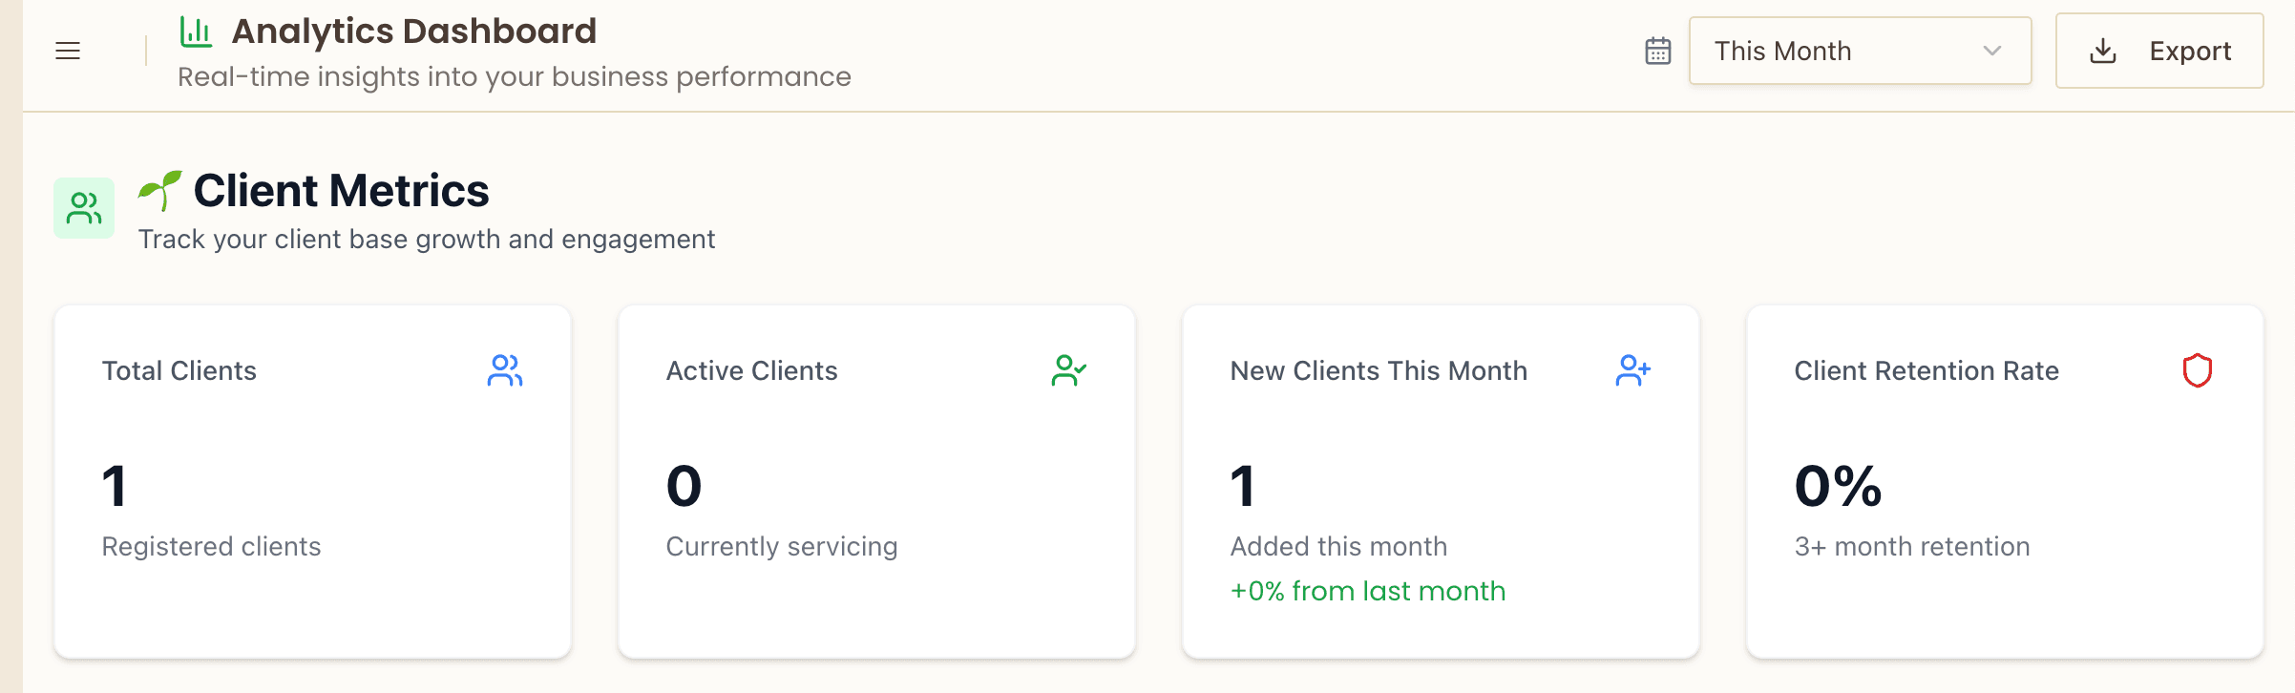Click the green bar chart logo icon
The width and height of the screenshot is (2295, 693).
coord(196,31)
